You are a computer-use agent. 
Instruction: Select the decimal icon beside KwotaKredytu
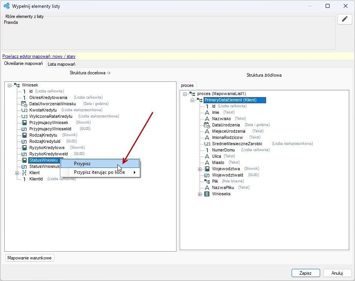24,110
